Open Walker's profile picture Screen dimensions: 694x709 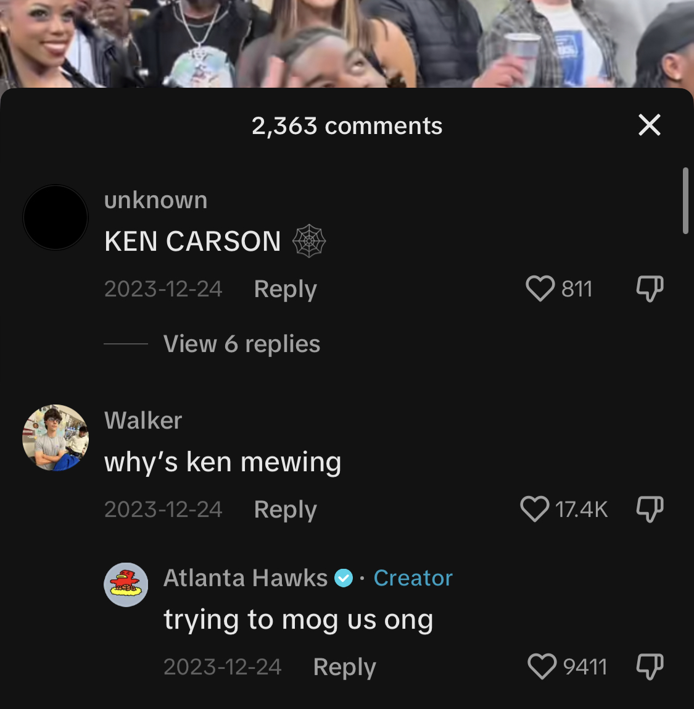56,438
